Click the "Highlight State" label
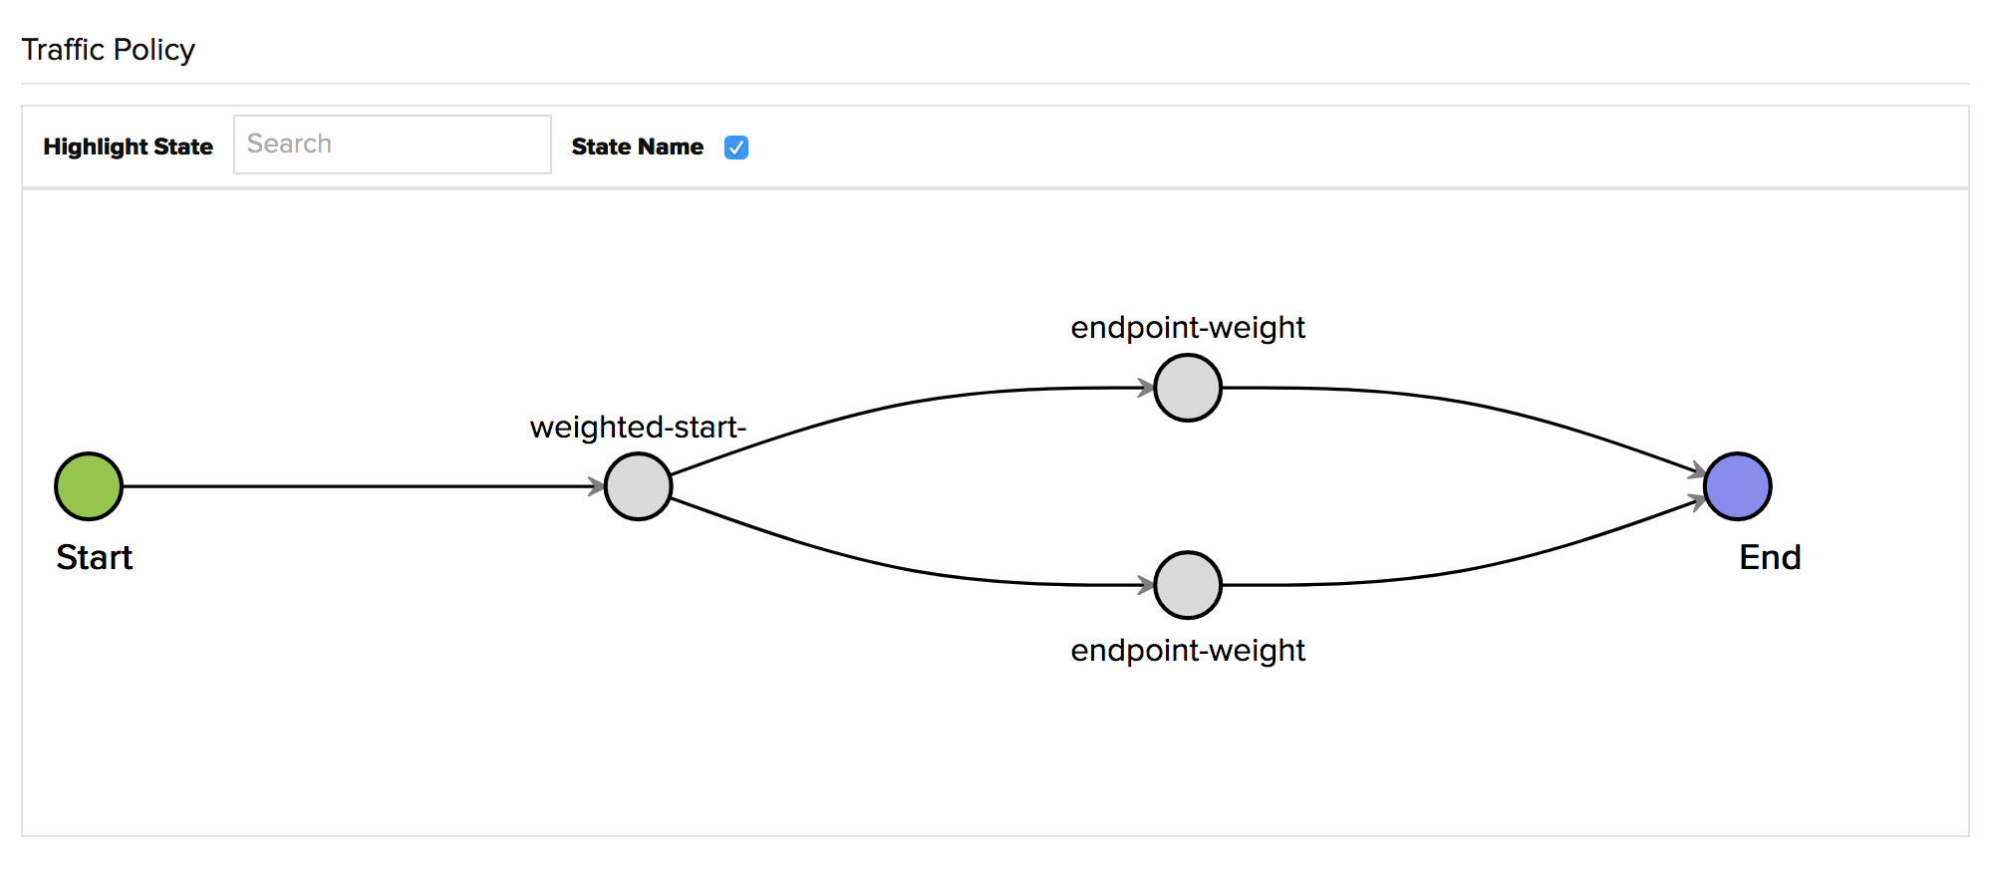Viewport: 1990px width, 879px height. point(128,146)
